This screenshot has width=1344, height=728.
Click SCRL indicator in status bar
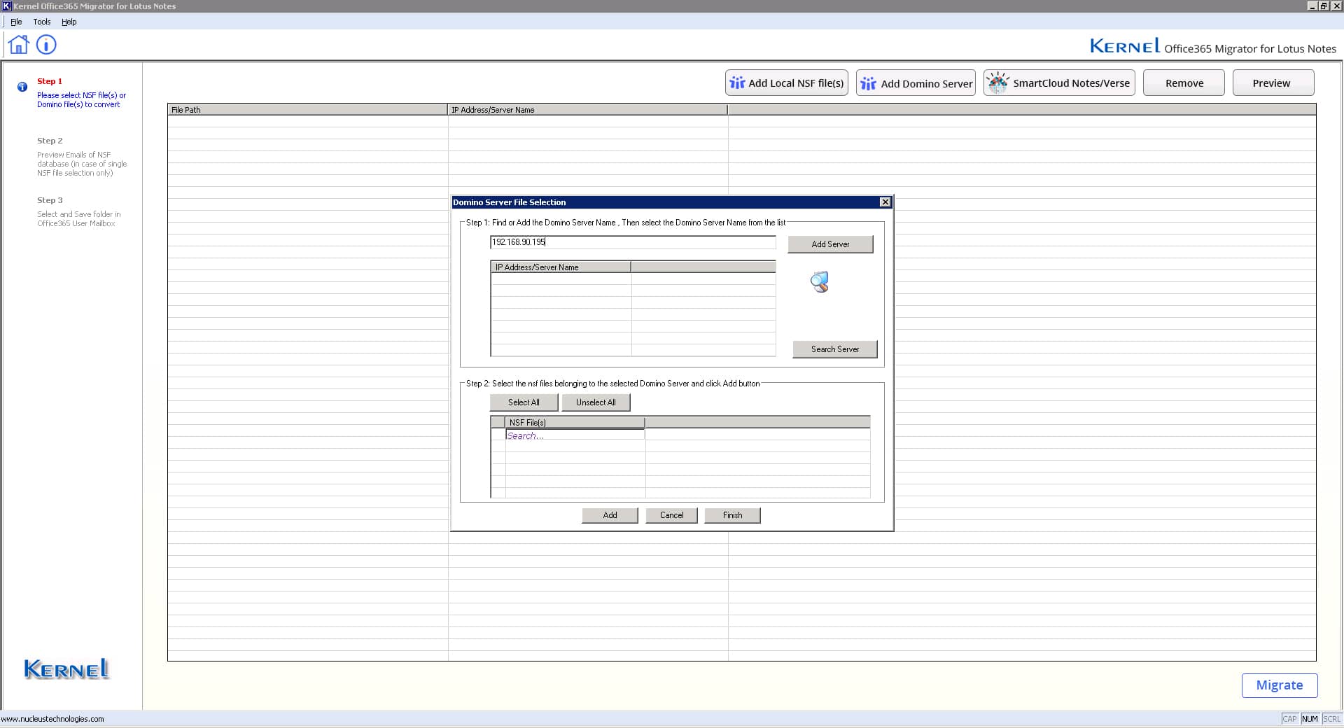(x=1331, y=719)
